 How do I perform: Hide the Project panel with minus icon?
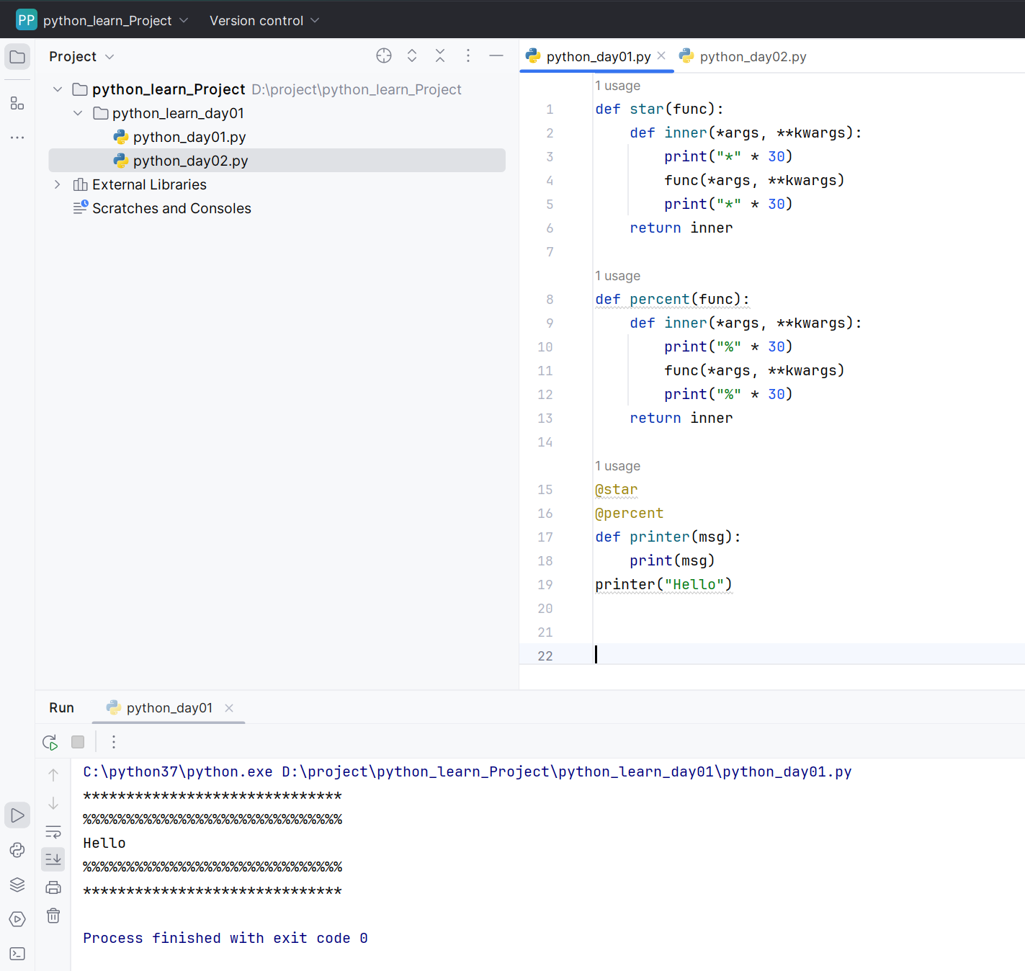tap(496, 55)
